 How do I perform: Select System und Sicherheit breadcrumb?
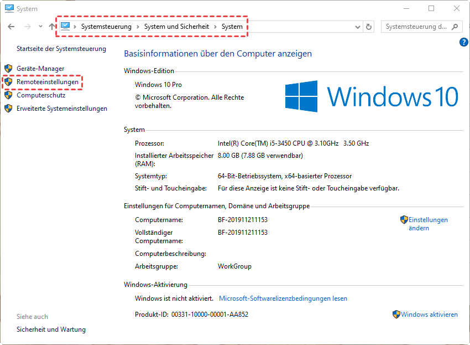[x=176, y=27]
